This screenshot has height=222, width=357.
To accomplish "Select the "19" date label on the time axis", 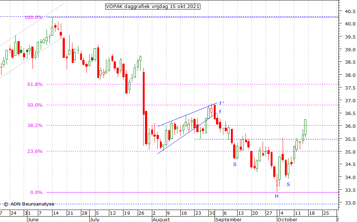I will point(127,213).
